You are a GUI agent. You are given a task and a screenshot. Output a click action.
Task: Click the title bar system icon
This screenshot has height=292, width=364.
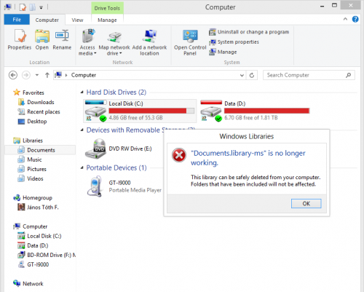8,7
